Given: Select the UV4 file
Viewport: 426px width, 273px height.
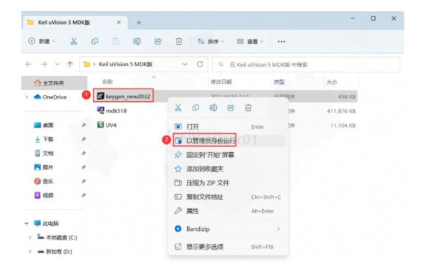Looking at the screenshot, I should (x=107, y=125).
